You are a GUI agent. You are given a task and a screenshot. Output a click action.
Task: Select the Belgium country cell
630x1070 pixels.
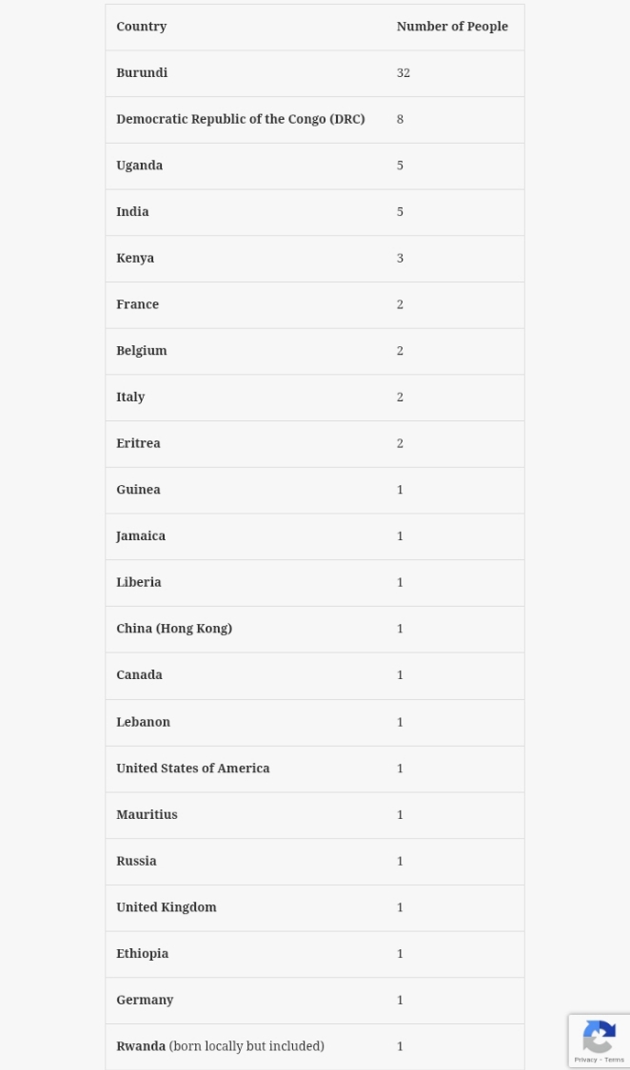(142, 351)
